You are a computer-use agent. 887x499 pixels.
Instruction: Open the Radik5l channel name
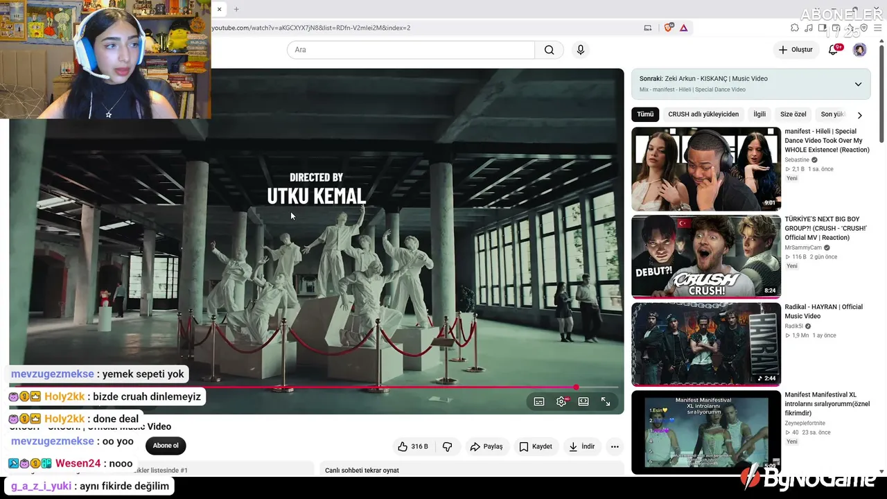click(x=793, y=326)
